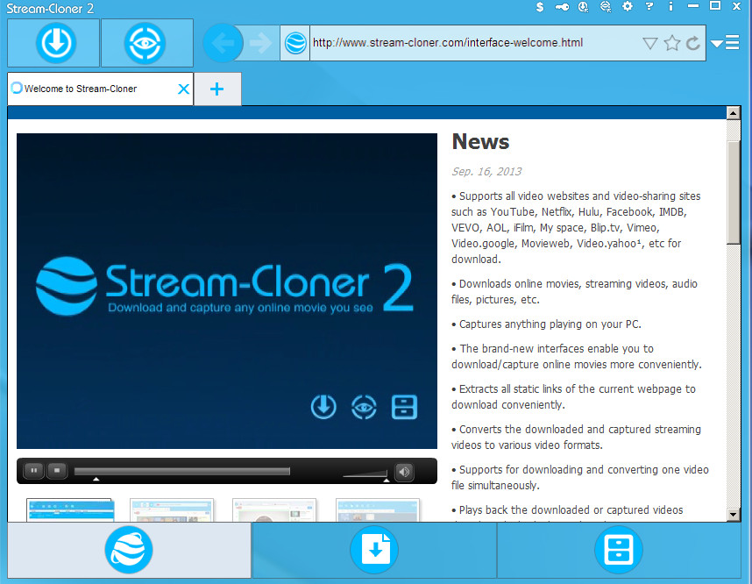
Task: Click the eye capture icon inside video frame
Action: (x=364, y=408)
